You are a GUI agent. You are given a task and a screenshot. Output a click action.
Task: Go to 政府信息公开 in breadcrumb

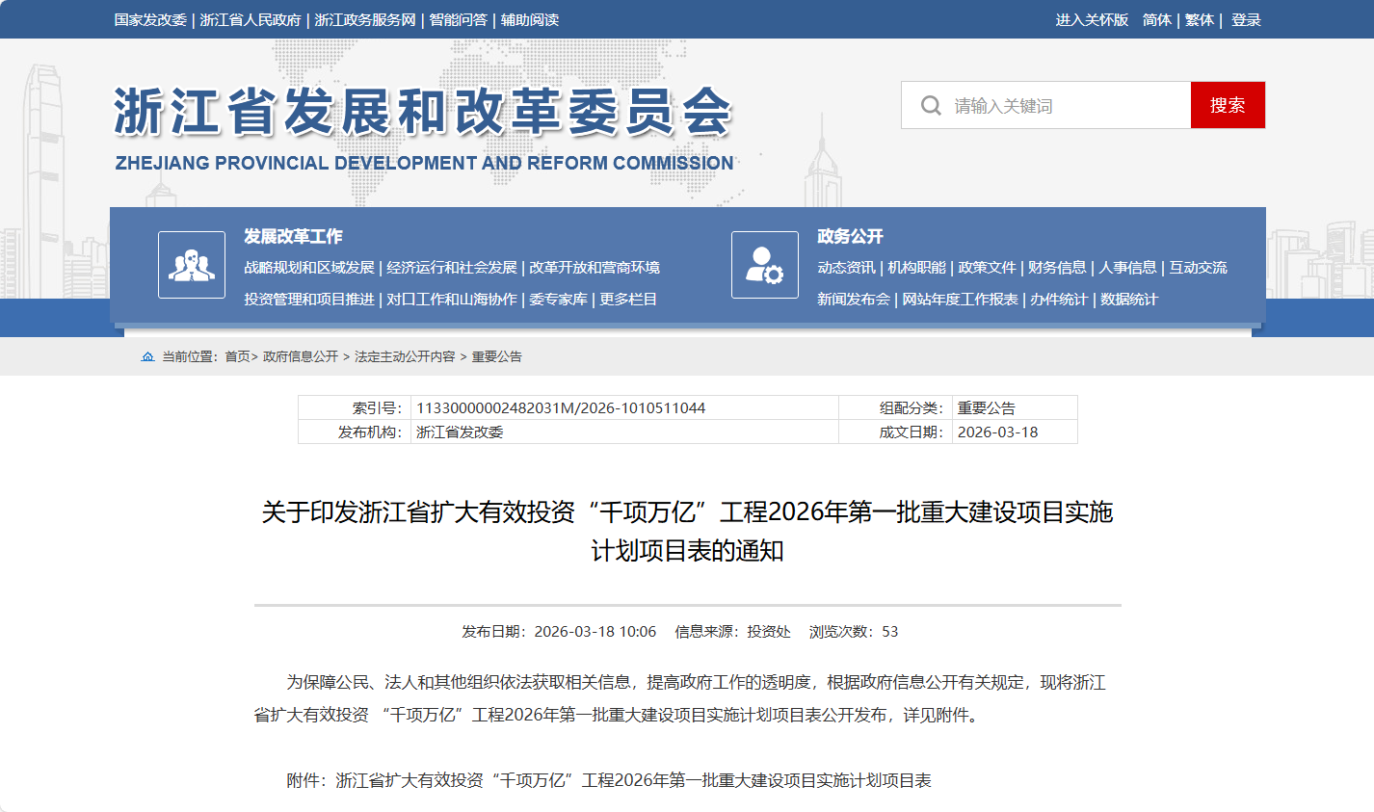pos(301,356)
